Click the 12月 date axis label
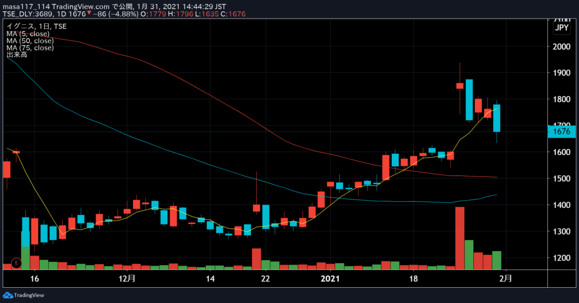The height and width of the screenshot is (303, 579). coord(127,279)
